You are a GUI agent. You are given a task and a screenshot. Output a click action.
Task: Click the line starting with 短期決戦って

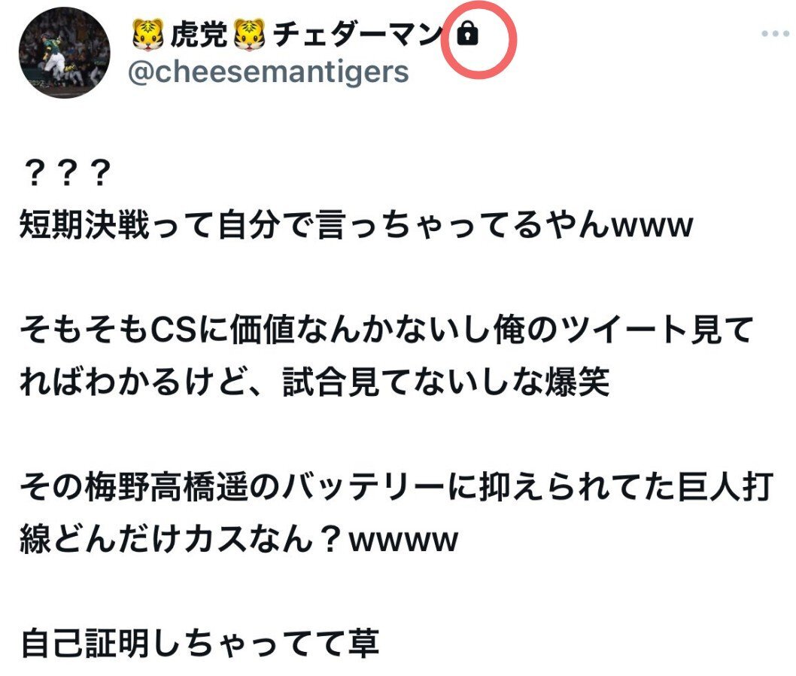(x=357, y=225)
